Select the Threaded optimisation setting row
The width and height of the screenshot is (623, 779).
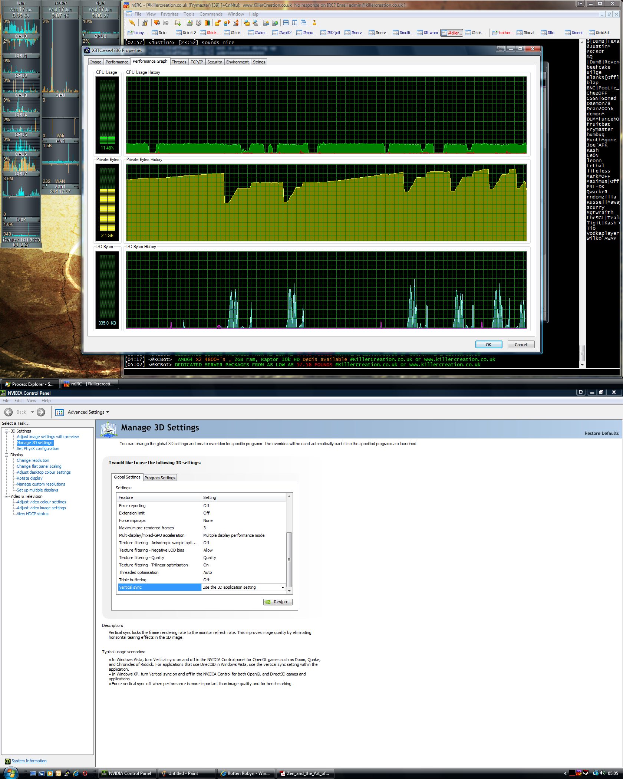202,572
